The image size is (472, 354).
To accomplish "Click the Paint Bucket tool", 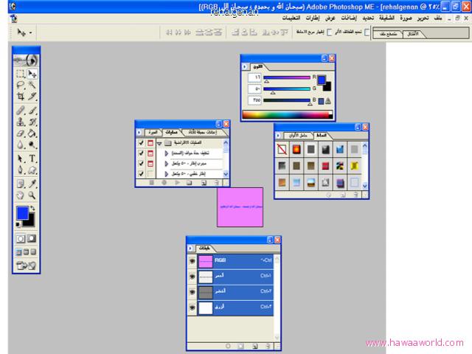I will [32, 133].
